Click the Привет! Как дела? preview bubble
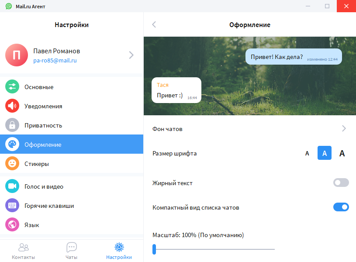 click(x=294, y=56)
